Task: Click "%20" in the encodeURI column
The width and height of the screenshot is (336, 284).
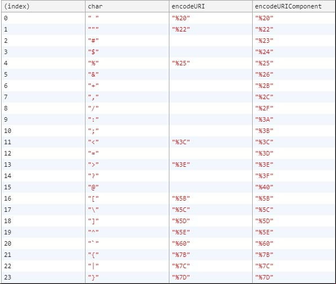Action: [181, 18]
